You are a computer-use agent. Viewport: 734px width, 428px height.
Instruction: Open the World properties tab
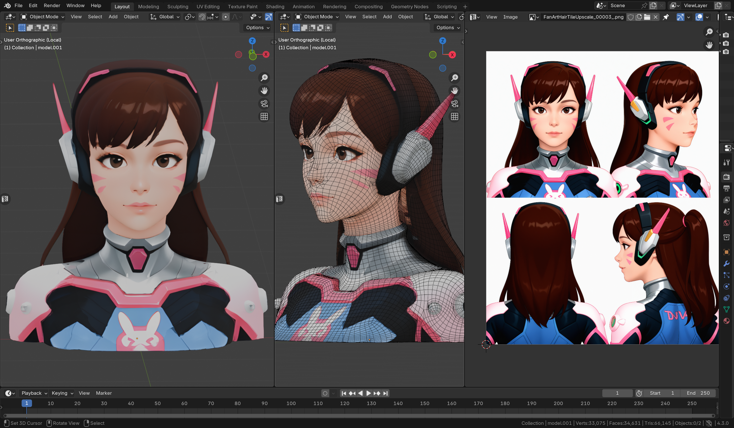click(727, 223)
